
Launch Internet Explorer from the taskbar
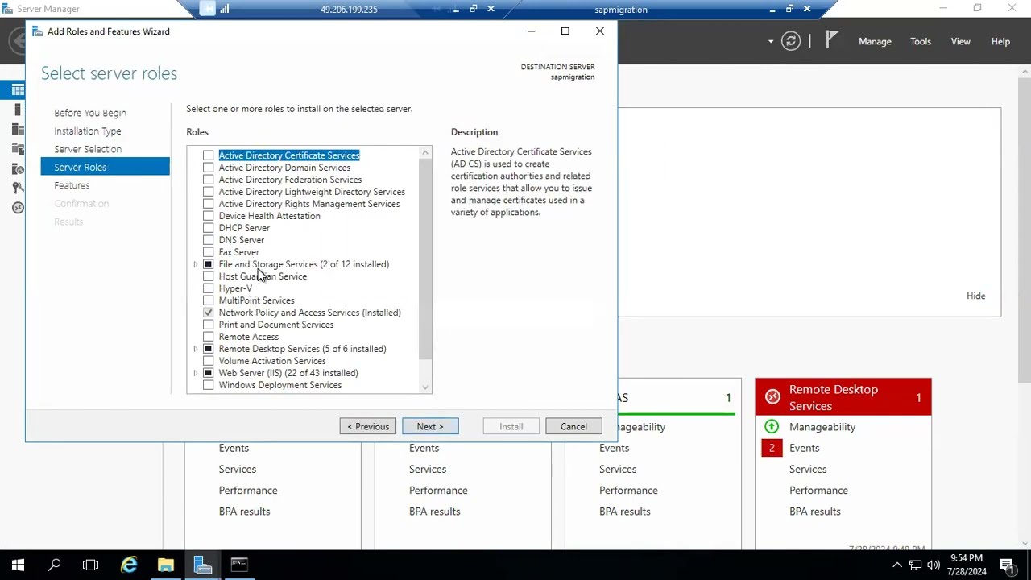point(129,565)
